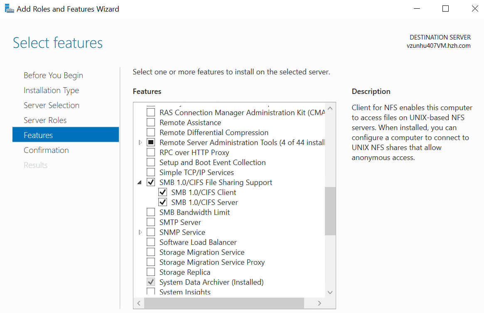Viewport: 484px width, 313px height.
Task: Check RPC over HTTP Proxy
Action: click(x=151, y=152)
